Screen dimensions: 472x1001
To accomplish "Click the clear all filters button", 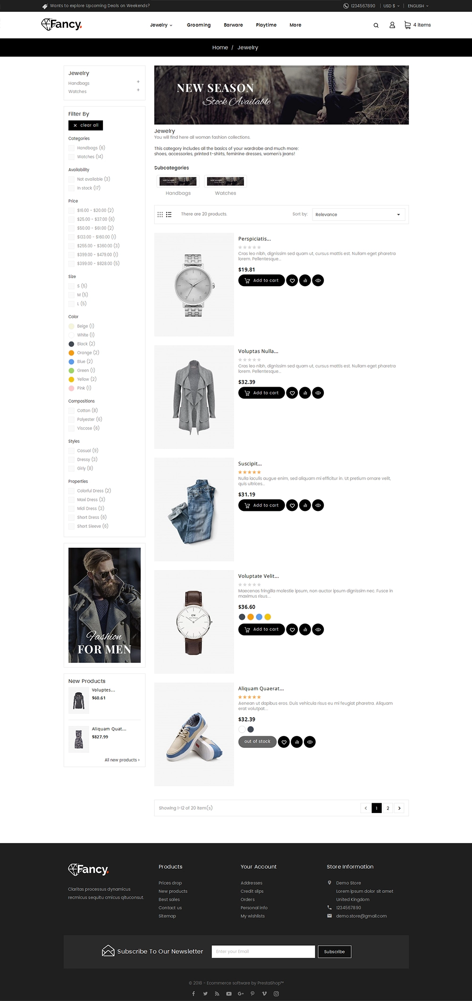I will 85,125.
